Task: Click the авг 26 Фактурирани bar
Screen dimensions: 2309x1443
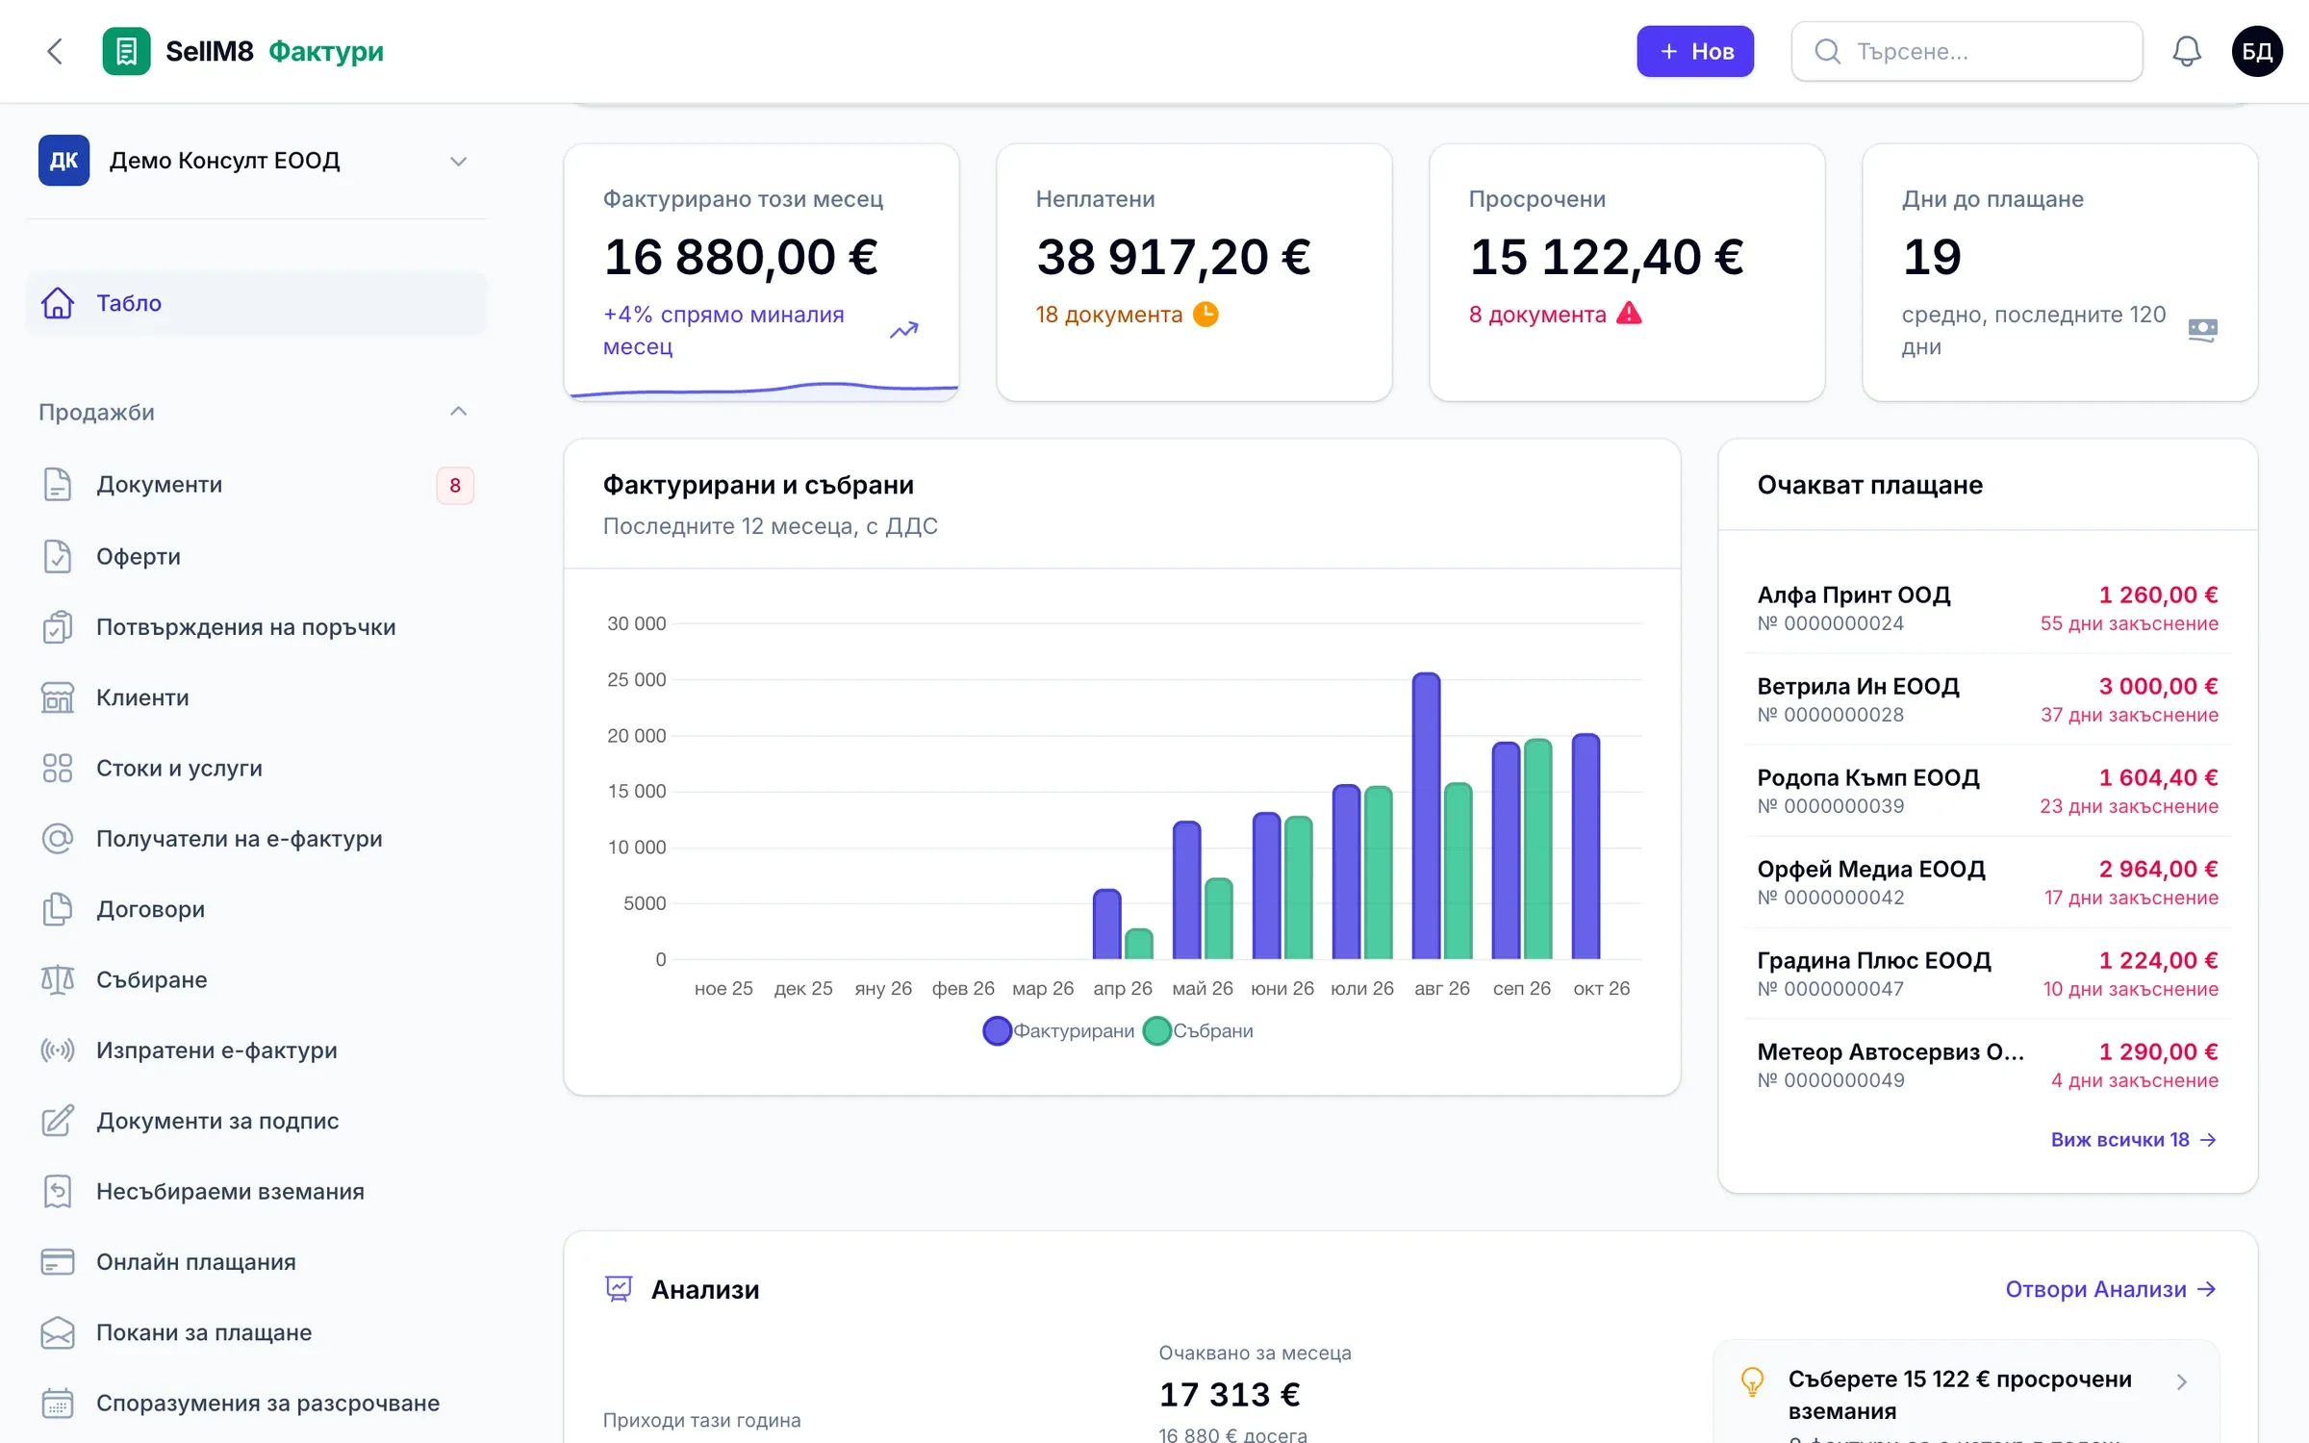Action: pyautogui.click(x=1426, y=816)
